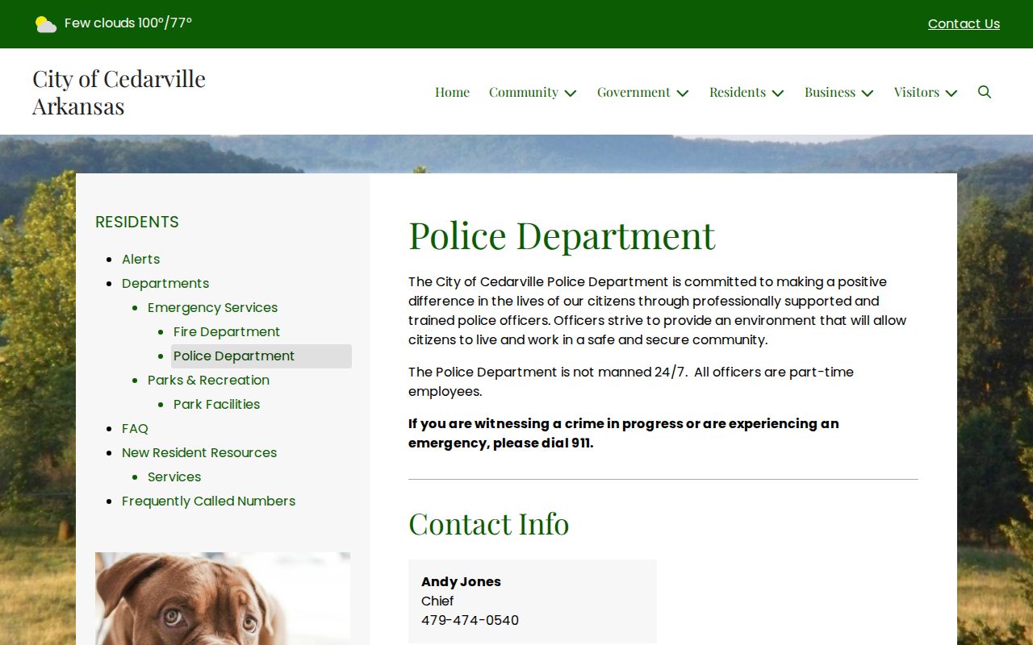Open FAQ in the sidebar

coord(135,428)
